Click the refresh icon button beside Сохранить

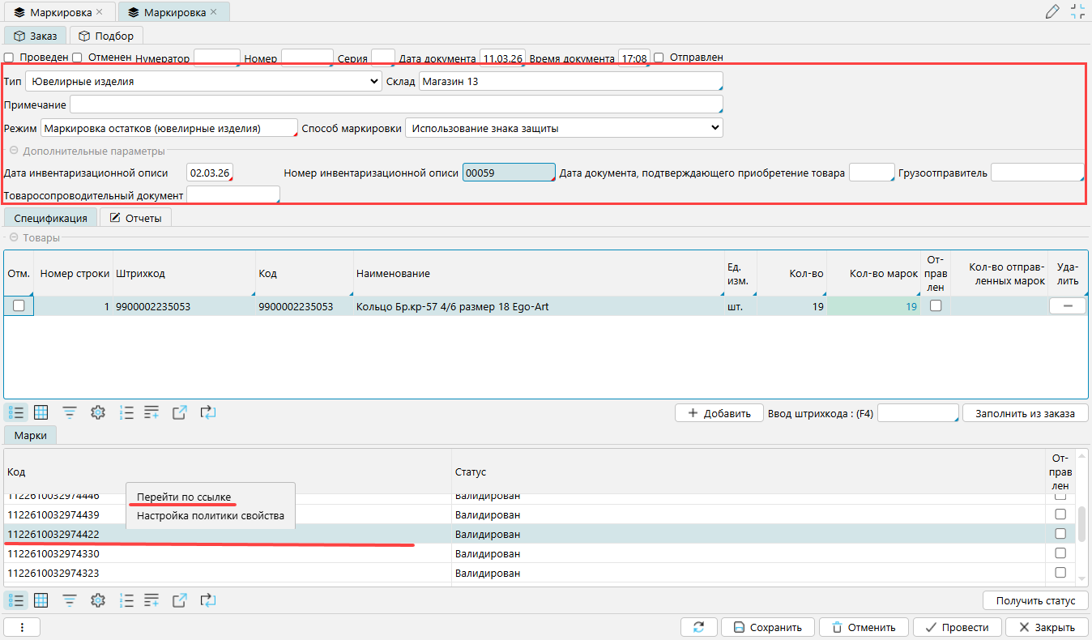pos(698,627)
